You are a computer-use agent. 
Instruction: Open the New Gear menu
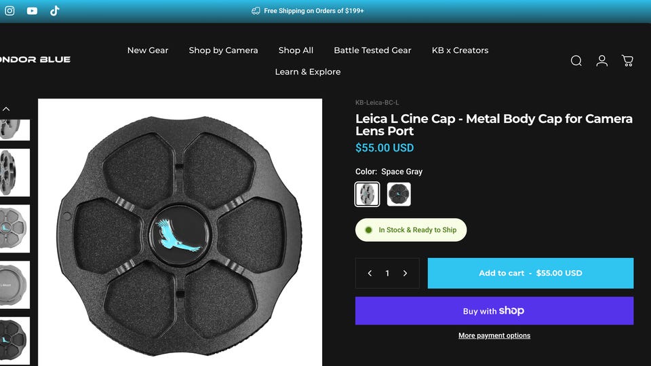(x=148, y=50)
